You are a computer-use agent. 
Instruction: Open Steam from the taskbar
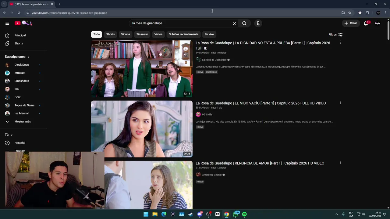click(190, 214)
